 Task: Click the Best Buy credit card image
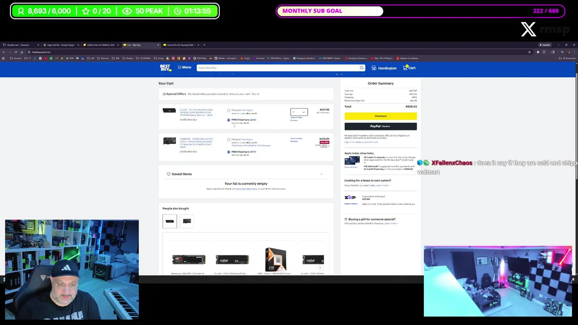[x=352, y=161]
